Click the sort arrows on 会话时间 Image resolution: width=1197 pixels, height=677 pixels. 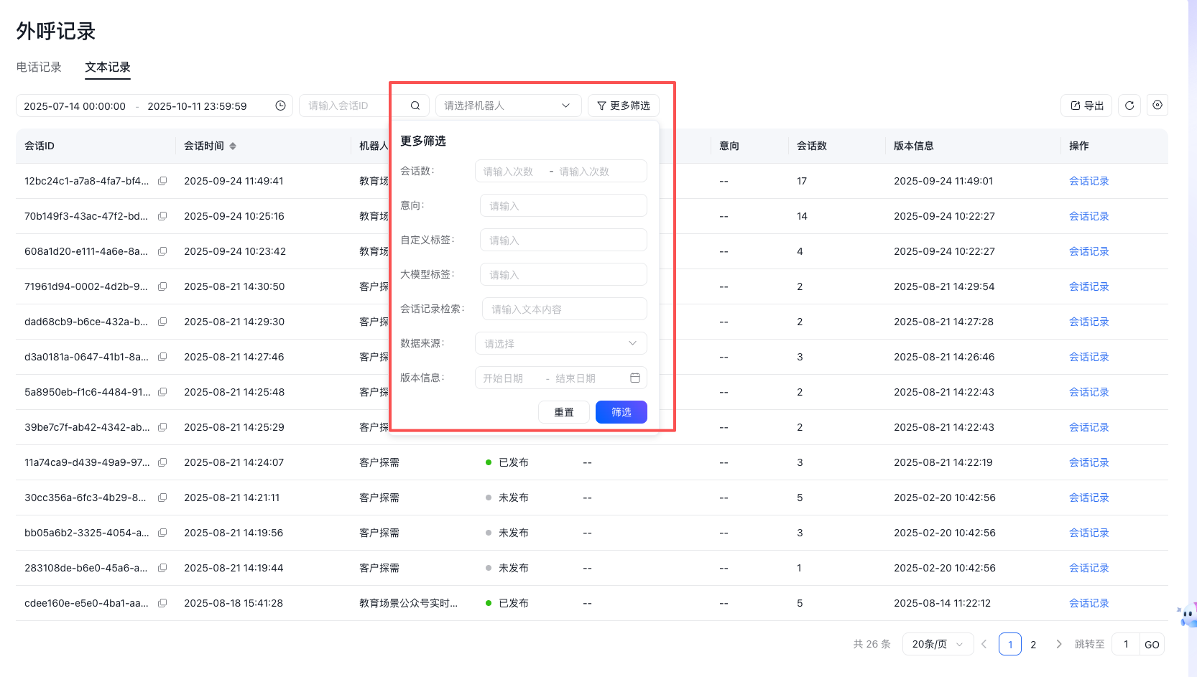pyautogui.click(x=233, y=146)
